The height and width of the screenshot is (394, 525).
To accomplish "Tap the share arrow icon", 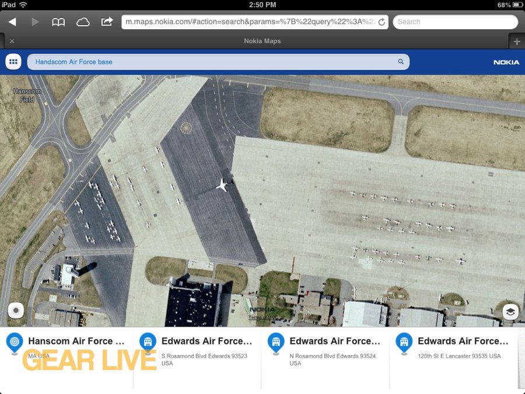I will (x=107, y=22).
